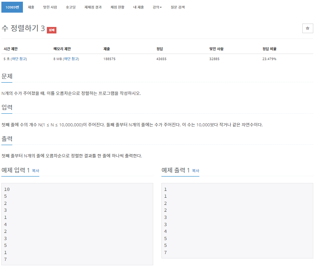Viewport: 316px width, 267px height.
Task: Expand the 강의 dropdown menu
Action: (x=157, y=7)
